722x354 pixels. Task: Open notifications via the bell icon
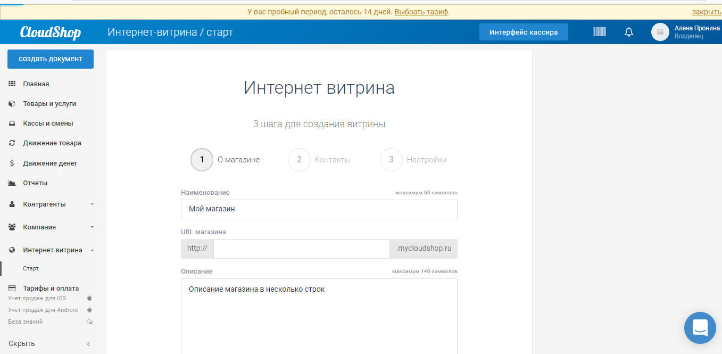628,31
